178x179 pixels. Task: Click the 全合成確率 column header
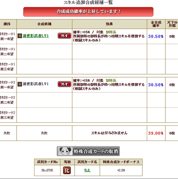(x=156, y=24)
